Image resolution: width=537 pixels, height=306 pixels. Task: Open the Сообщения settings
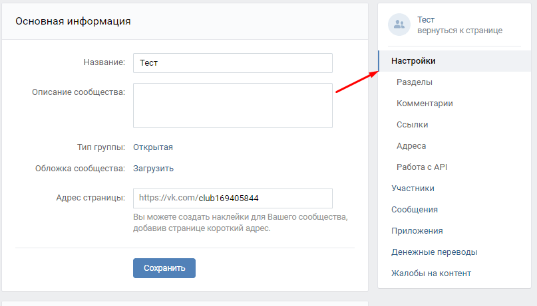pyautogui.click(x=415, y=210)
